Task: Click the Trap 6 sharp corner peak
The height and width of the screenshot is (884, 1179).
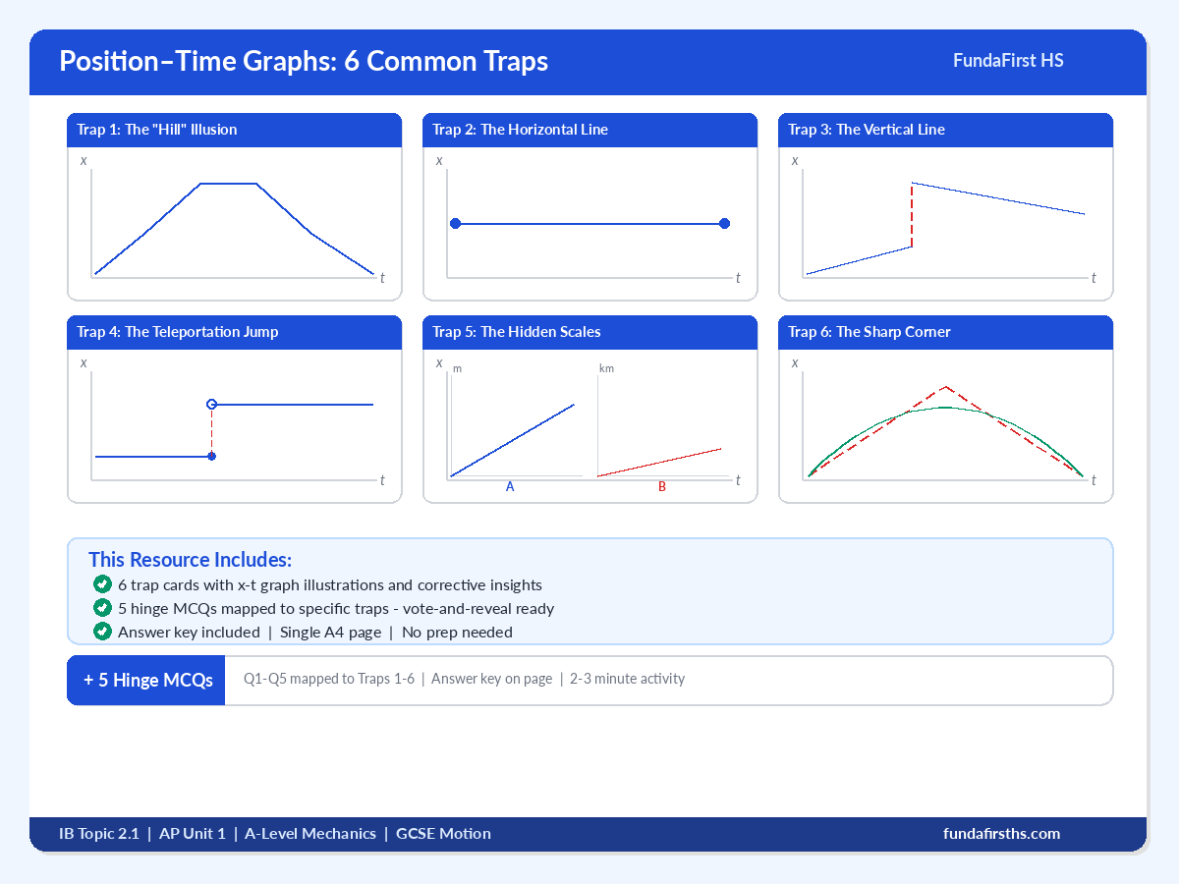Action: [945, 387]
